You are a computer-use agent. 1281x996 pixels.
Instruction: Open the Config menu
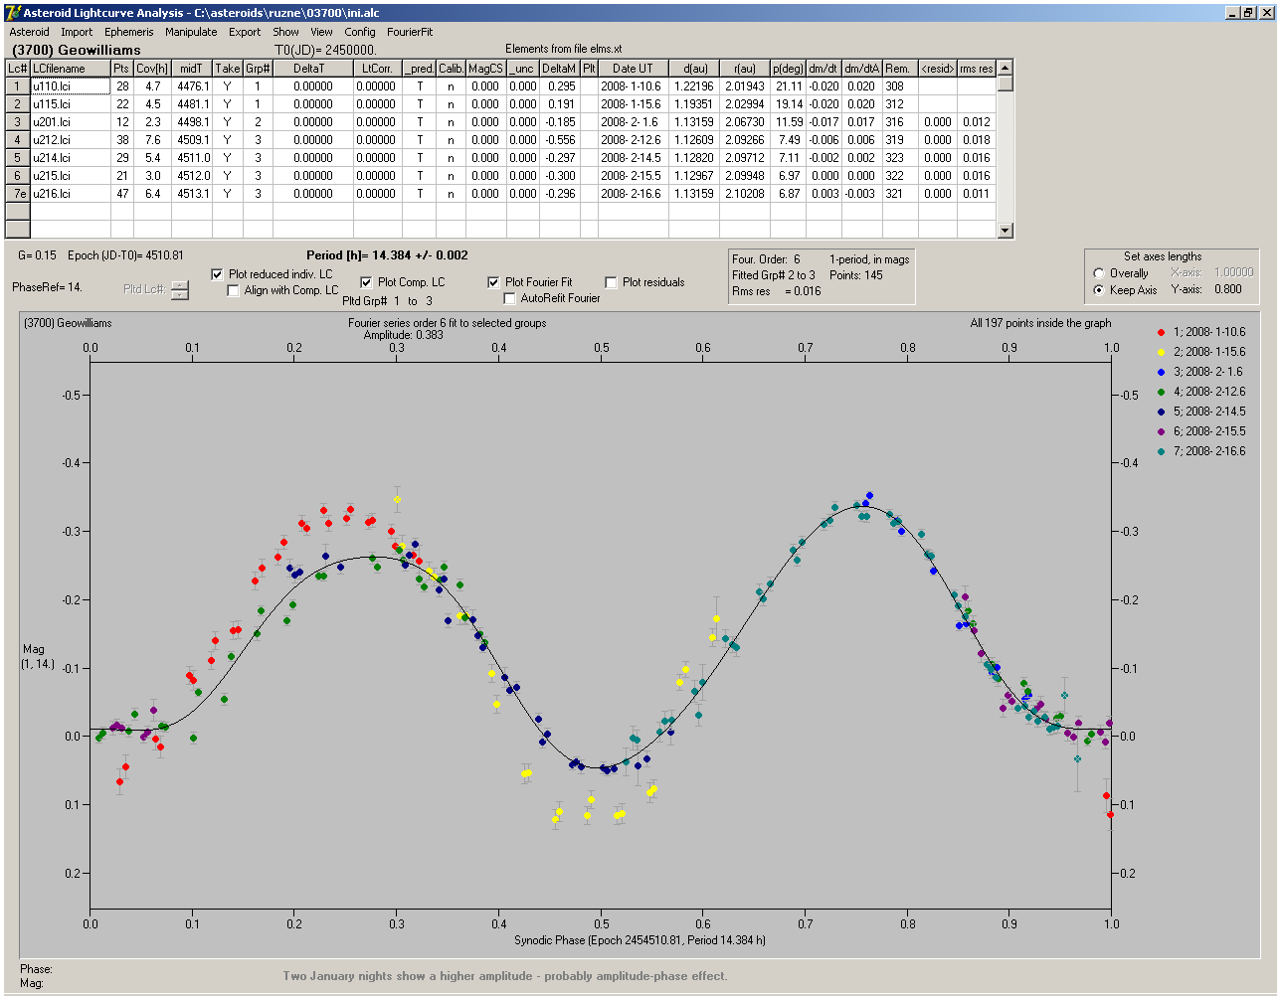click(360, 32)
